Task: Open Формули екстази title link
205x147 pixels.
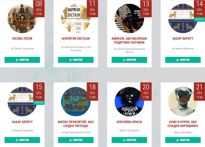Action: [76, 38]
